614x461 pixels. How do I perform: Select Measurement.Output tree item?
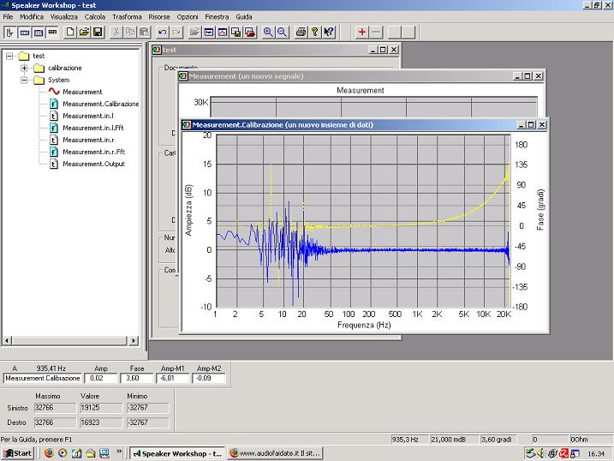pos(93,164)
